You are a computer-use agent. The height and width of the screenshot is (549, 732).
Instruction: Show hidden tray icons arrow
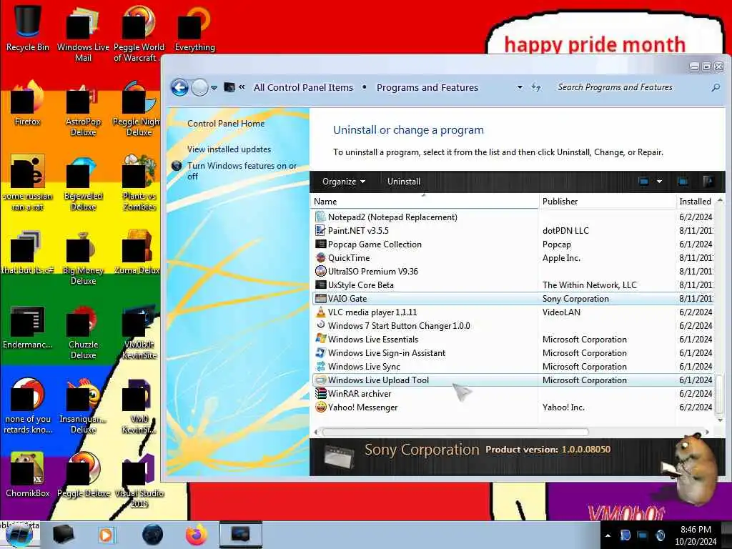[x=608, y=535]
